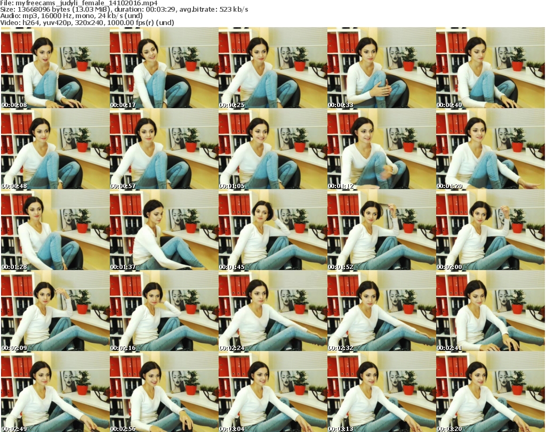Select the thumbnail timestamped 00:00:40
The width and height of the screenshot is (546, 432).
(491, 68)
